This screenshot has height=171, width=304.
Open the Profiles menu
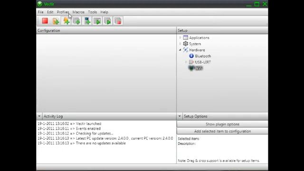click(63, 12)
